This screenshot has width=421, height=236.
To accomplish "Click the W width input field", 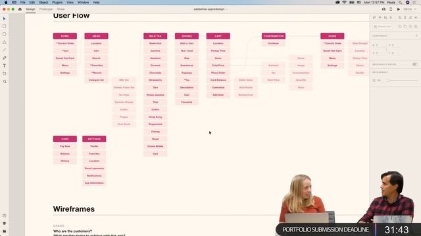I will [x=380, y=45].
